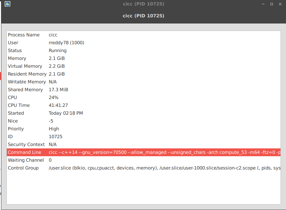Screen dimensions: 286x210
Task: Select the Security Context row
Action: [x=144, y=144]
